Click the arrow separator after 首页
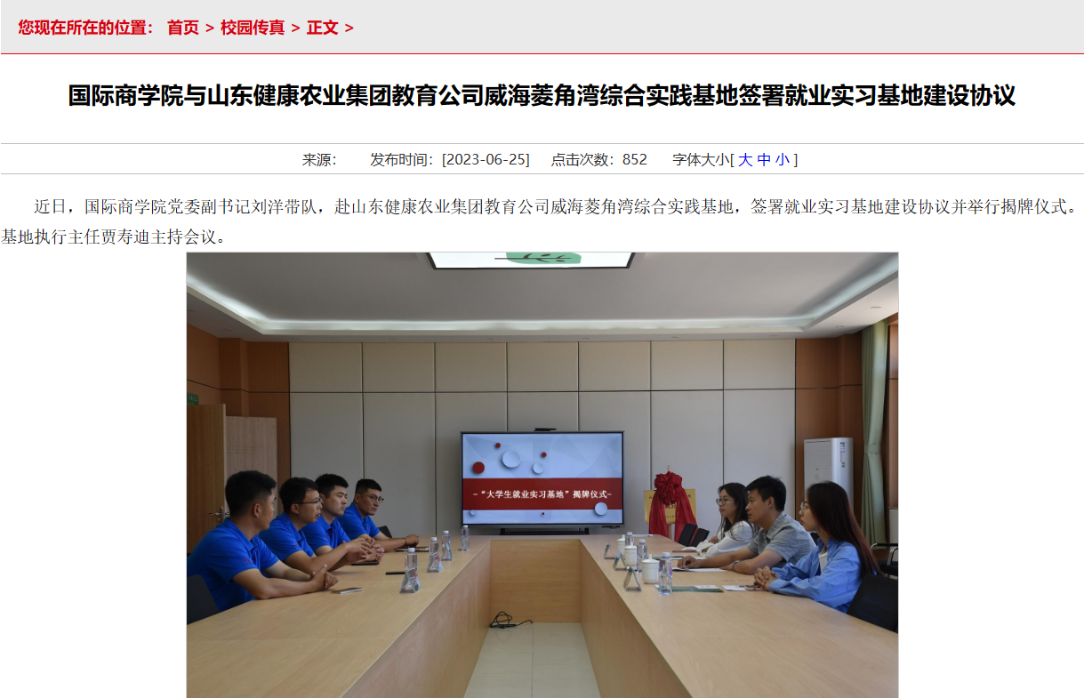Screen dimensions: 1084x698 [x=210, y=28]
